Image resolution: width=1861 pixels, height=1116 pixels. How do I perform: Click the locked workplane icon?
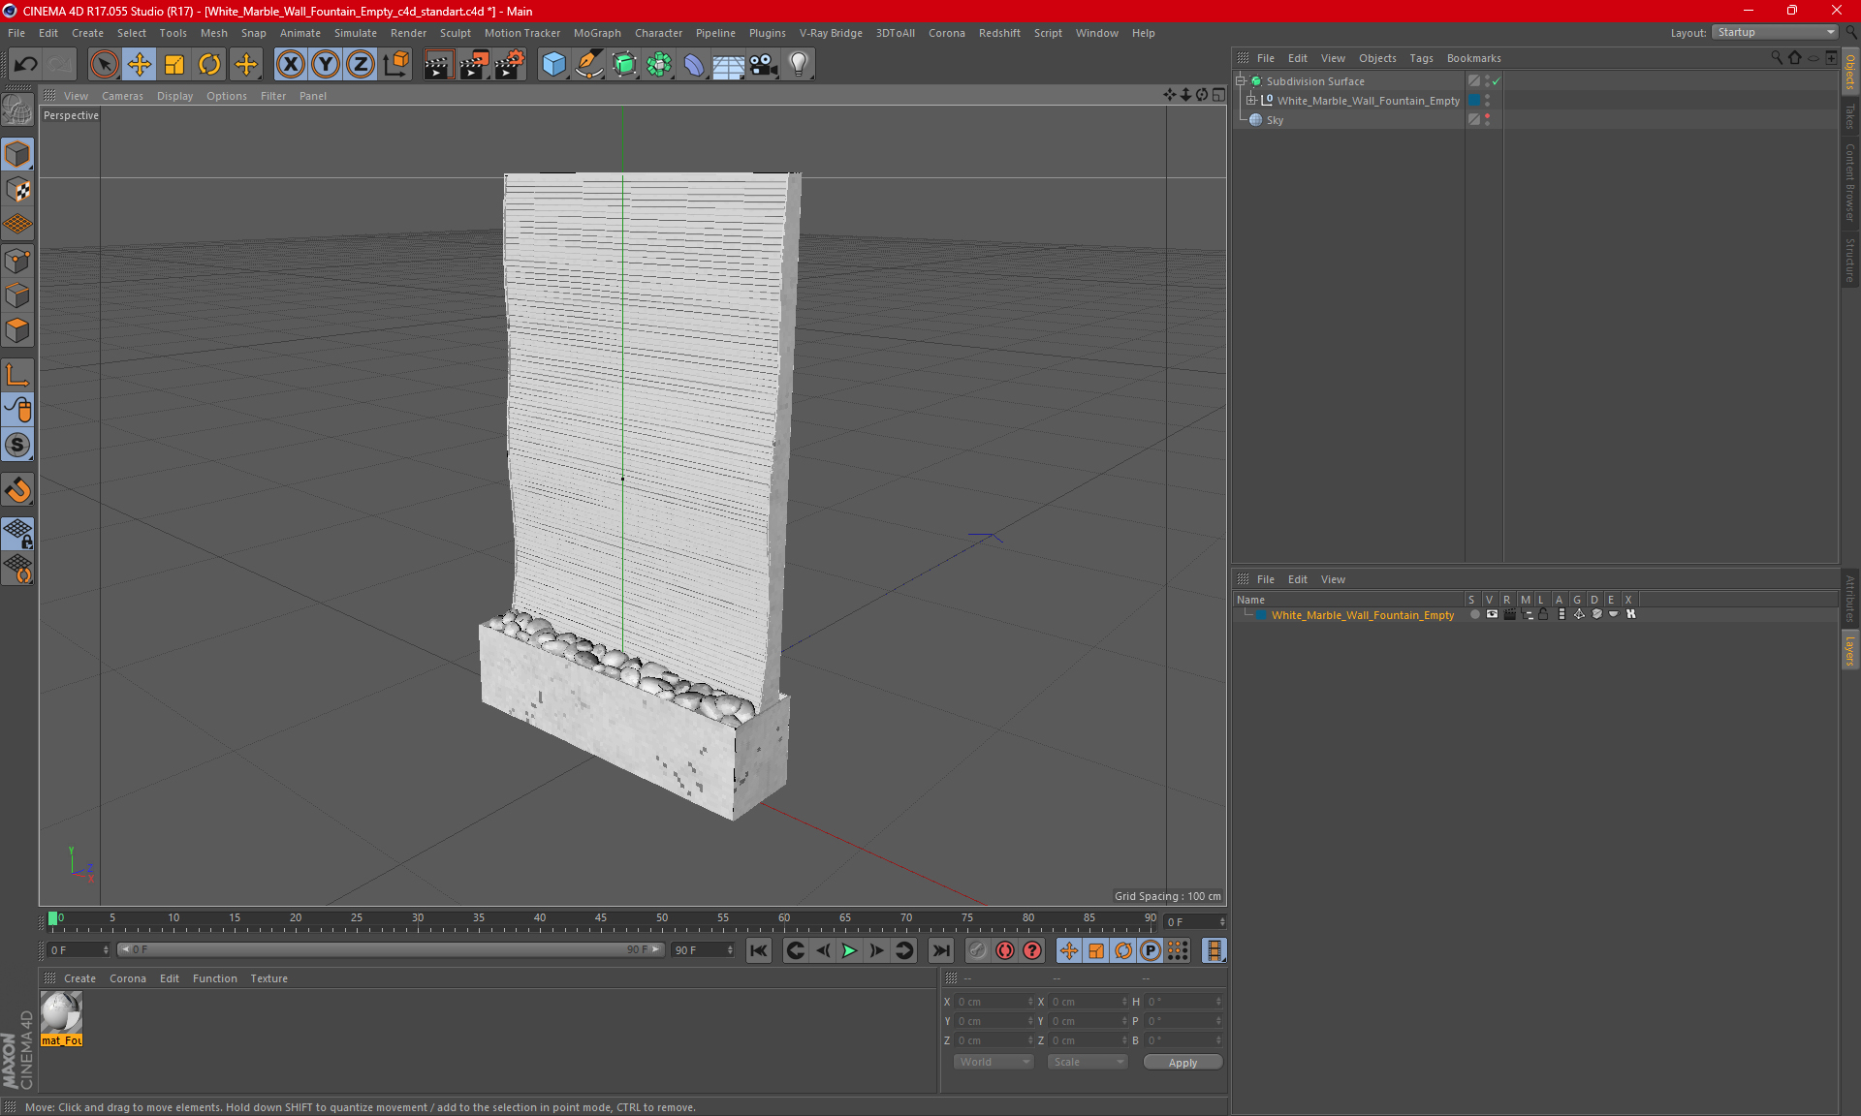(18, 534)
